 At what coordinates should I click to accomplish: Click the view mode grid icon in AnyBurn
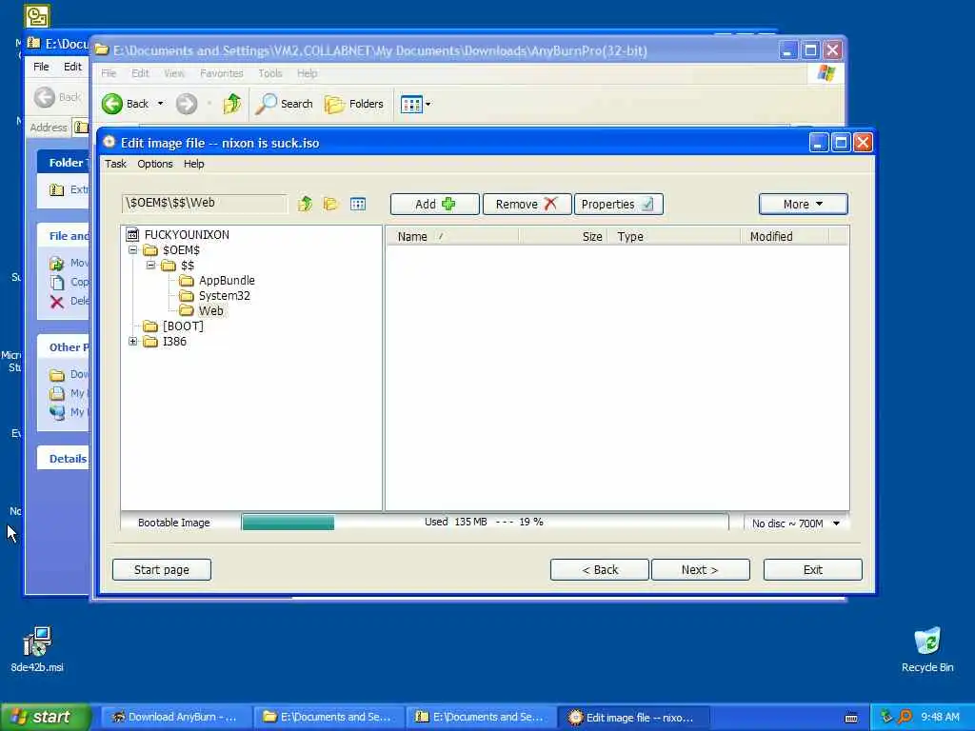(x=358, y=204)
